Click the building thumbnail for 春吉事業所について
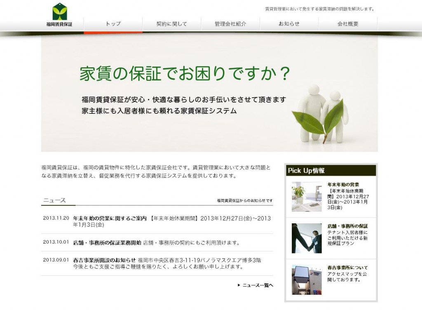The image size is (422, 312). coord(307,280)
